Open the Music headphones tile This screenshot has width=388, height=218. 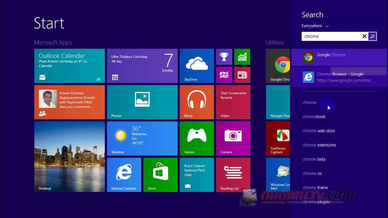(197, 102)
